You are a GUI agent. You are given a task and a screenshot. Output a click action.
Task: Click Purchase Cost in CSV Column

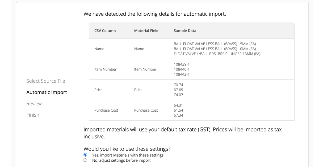point(106,110)
